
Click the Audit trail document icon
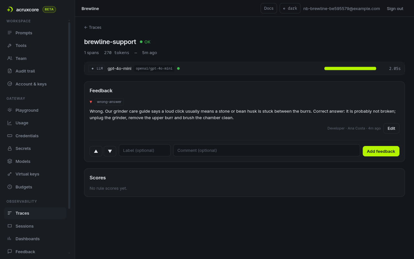click(x=10, y=71)
